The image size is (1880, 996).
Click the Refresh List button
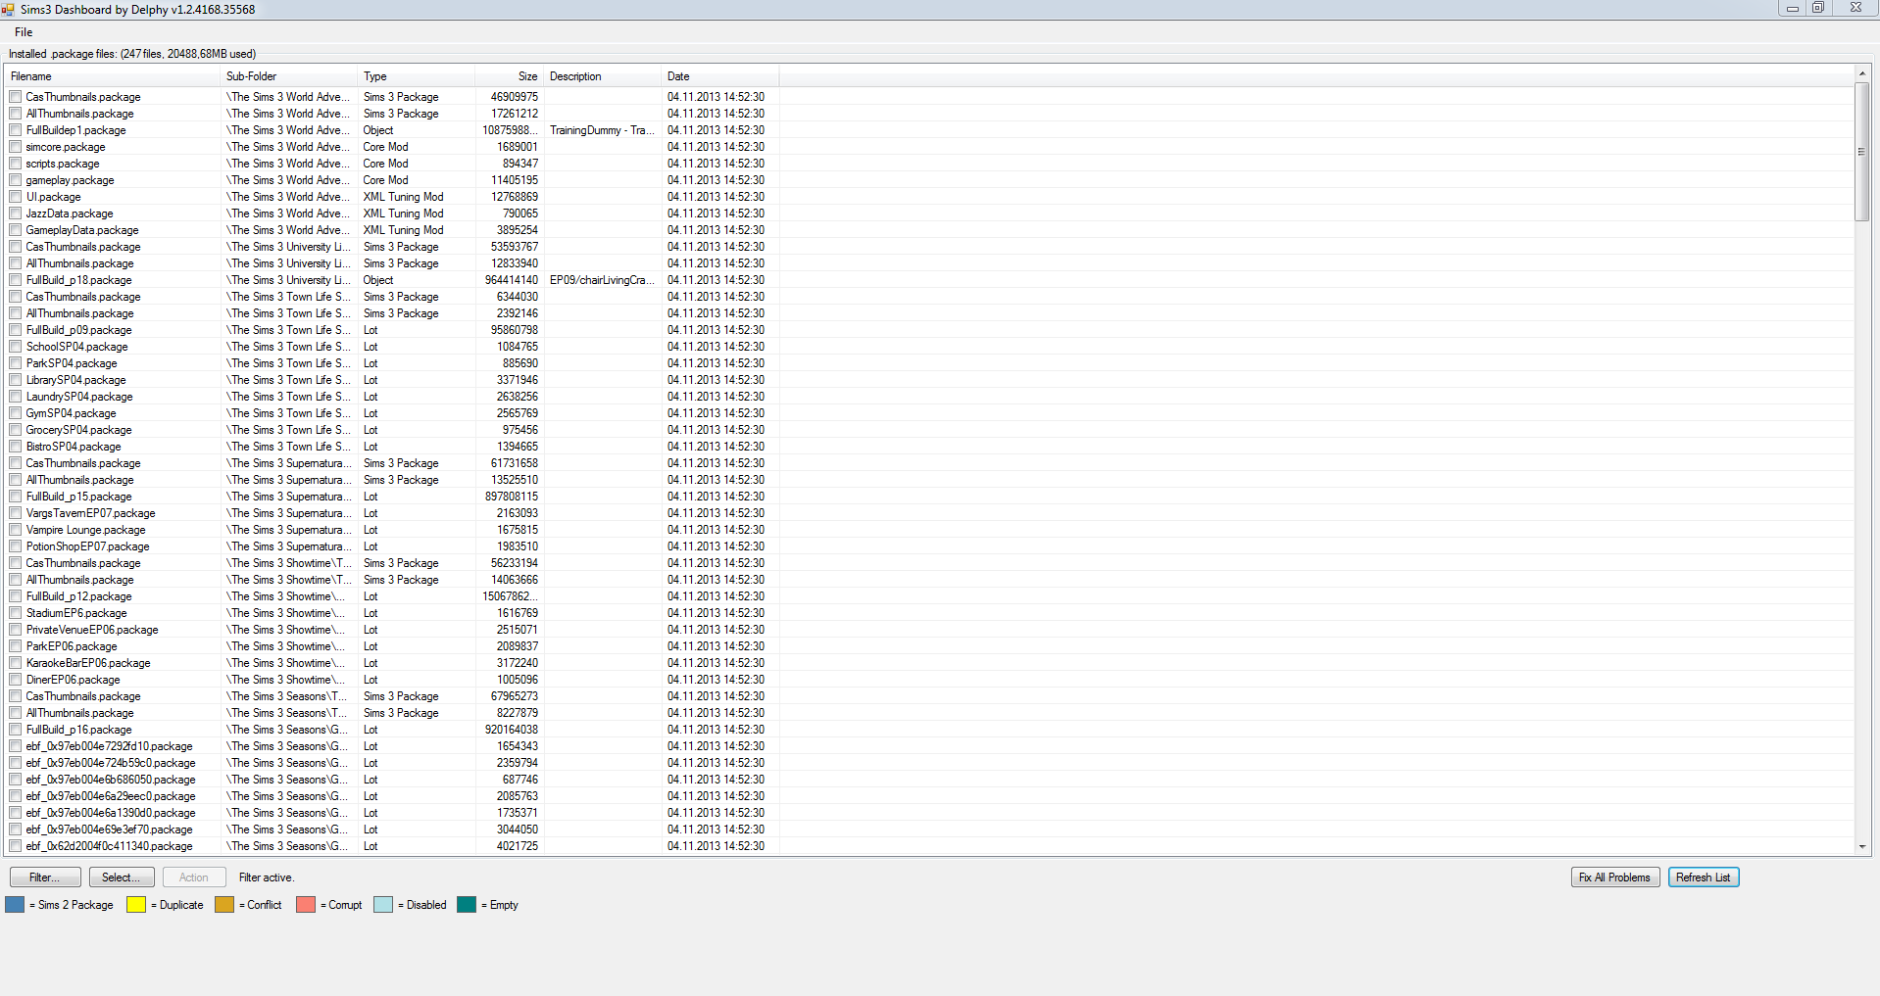click(1704, 877)
